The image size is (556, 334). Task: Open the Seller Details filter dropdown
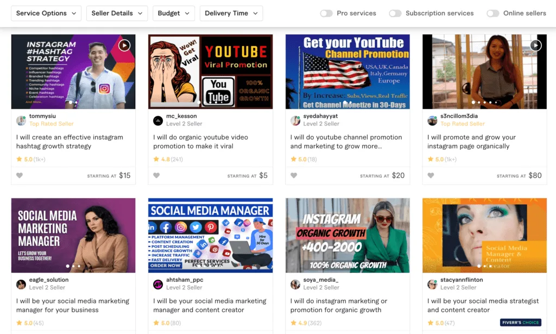[117, 14]
